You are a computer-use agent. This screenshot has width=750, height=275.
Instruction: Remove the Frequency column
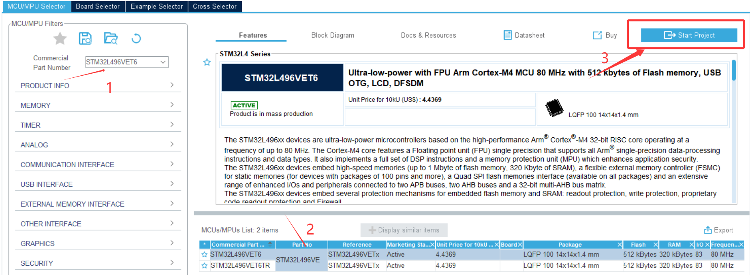coord(741,245)
